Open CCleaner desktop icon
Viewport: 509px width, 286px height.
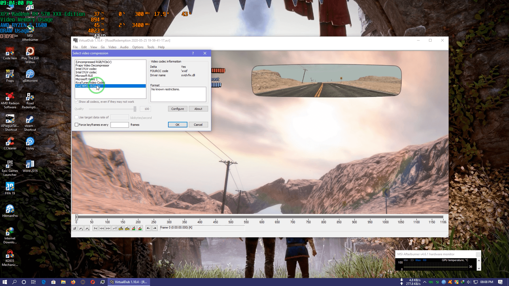click(x=10, y=144)
